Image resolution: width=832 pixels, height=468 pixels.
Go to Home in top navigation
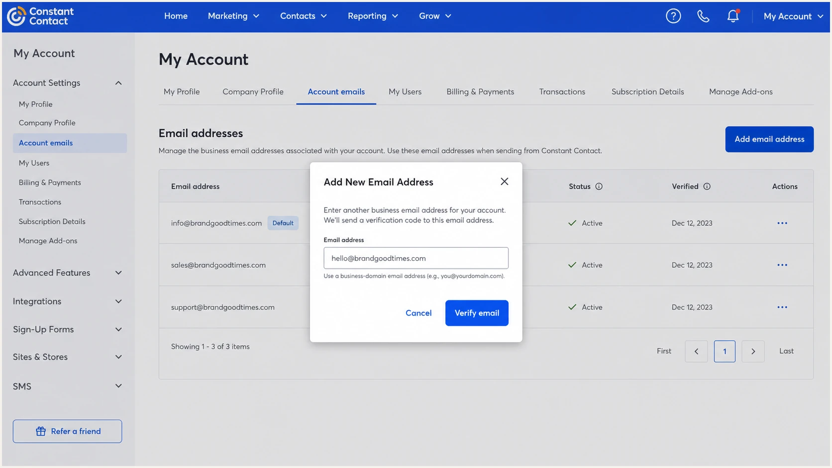(x=176, y=16)
